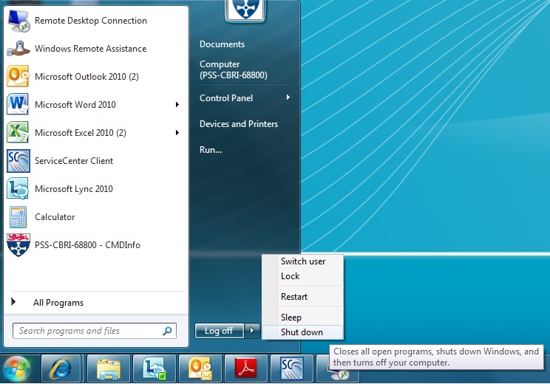This screenshot has height=384, width=550.
Task: Start the Calculator app
Action: point(55,217)
